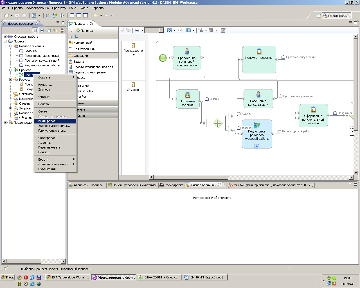Switch to the Ошибки tab
This screenshot has height=288, width=360.
tap(271, 185)
